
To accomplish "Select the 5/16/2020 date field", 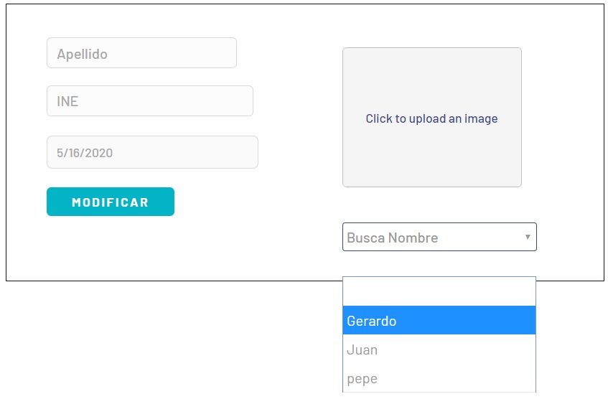I will (152, 152).
